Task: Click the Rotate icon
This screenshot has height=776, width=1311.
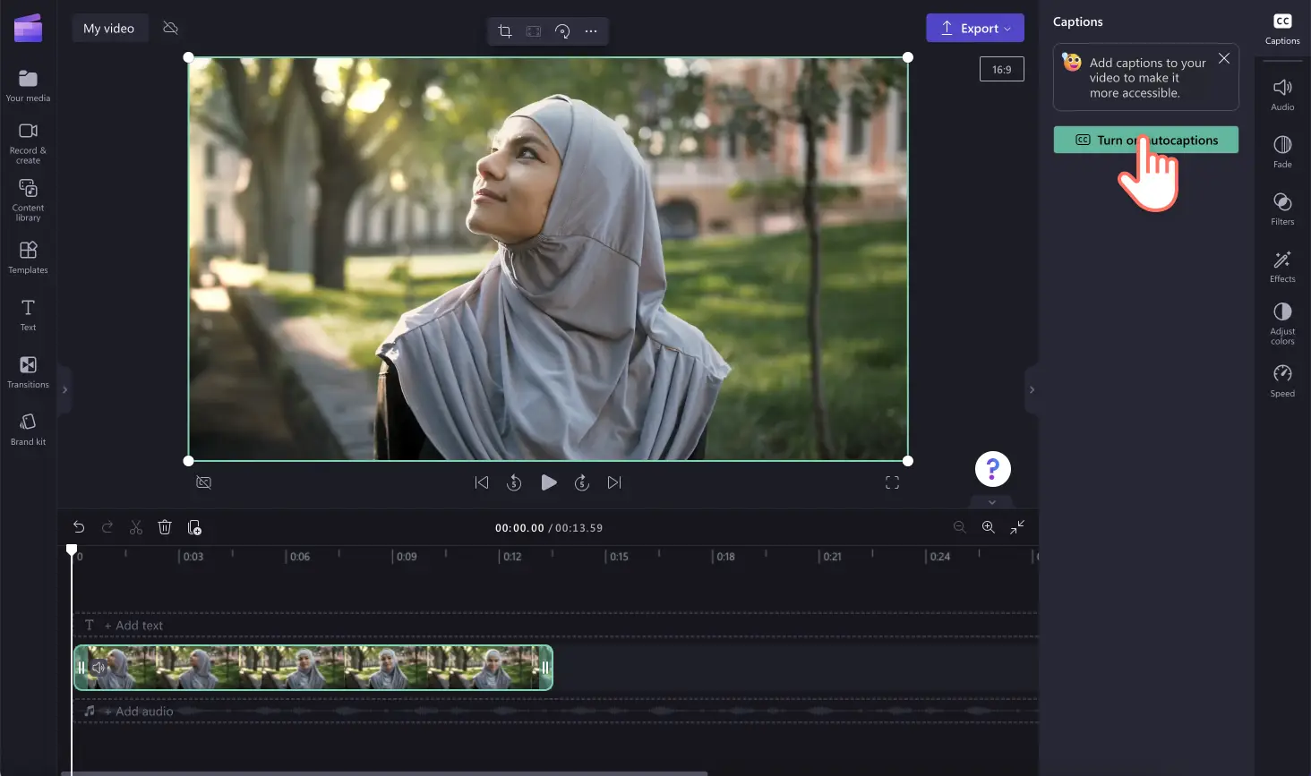Action: pyautogui.click(x=562, y=31)
